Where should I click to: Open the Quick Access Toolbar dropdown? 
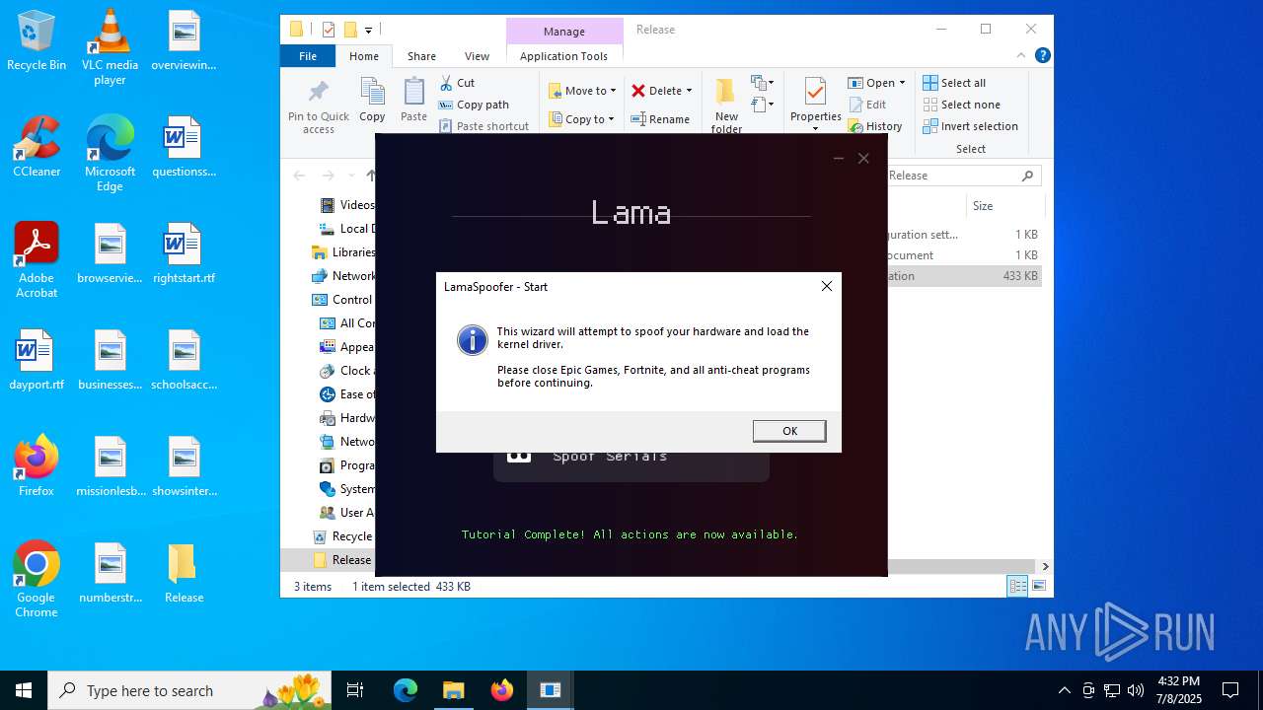(369, 30)
